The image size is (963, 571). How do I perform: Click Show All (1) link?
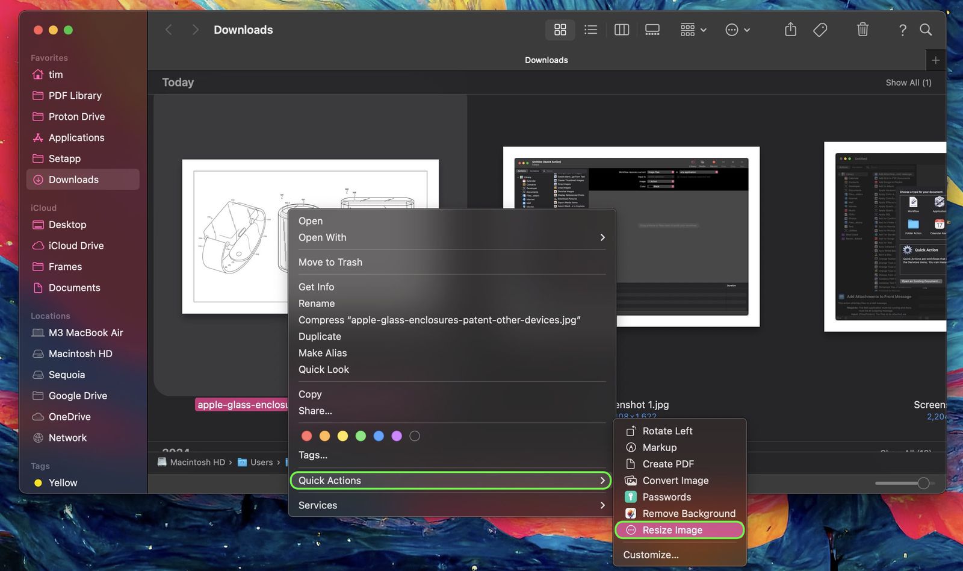click(x=908, y=83)
